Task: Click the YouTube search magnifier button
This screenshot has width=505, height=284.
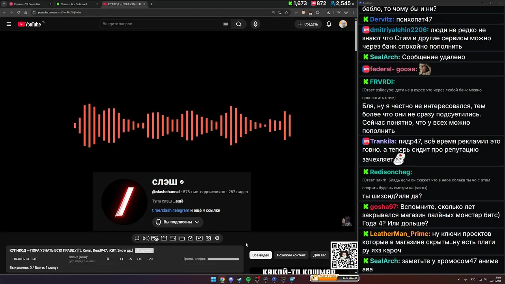Action: click(x=239, y=24)
